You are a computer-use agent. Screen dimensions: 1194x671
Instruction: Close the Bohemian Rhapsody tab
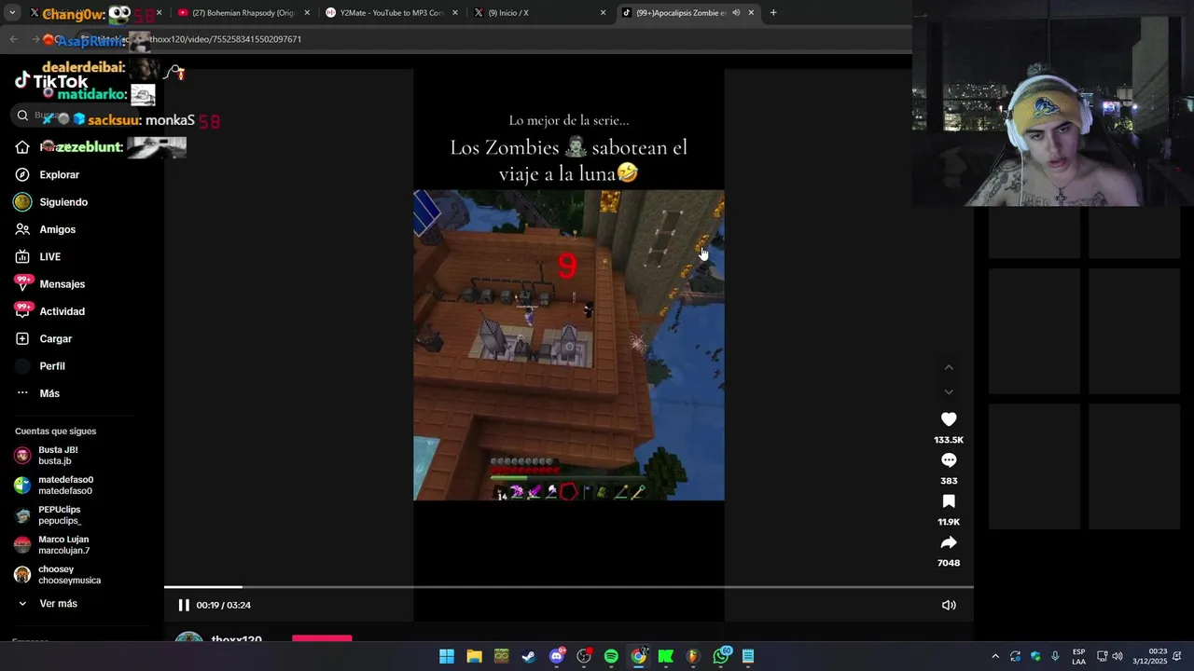[307, 13]
